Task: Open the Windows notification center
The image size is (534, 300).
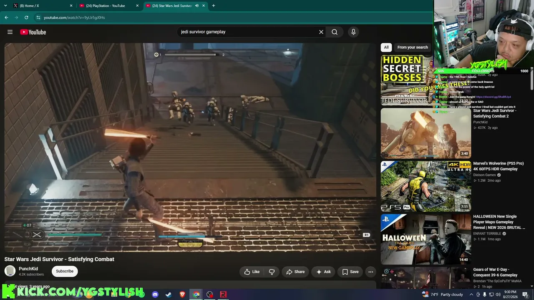Action: pos(526,295)
